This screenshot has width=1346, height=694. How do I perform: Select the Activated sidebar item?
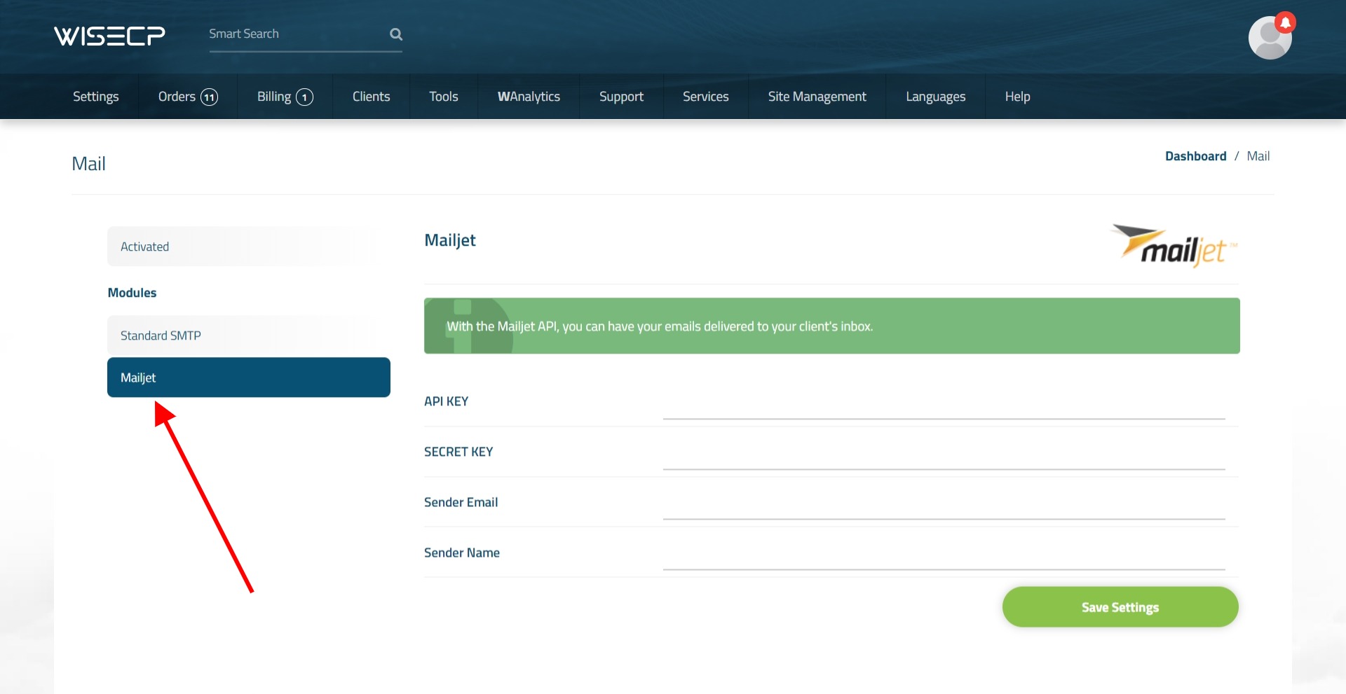pos(249,247)
